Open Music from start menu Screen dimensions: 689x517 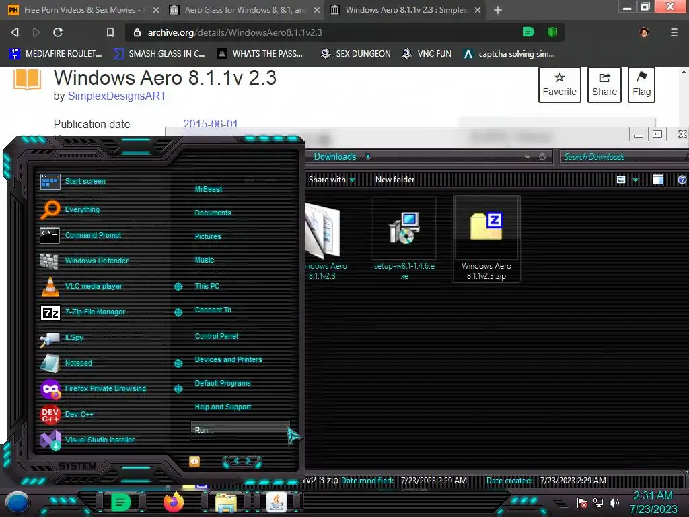tap(205, 261)
